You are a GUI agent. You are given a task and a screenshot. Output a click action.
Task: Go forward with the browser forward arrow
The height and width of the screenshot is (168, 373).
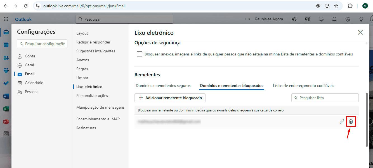click(x=16, y=6)
